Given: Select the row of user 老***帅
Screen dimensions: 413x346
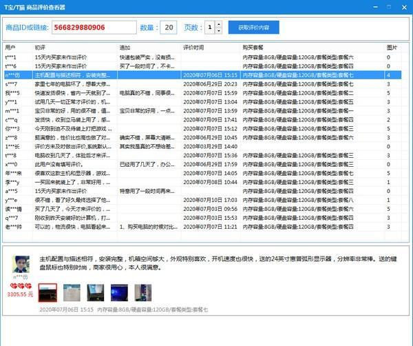Looking at the screenshot, I should click(x=202, y=227).
